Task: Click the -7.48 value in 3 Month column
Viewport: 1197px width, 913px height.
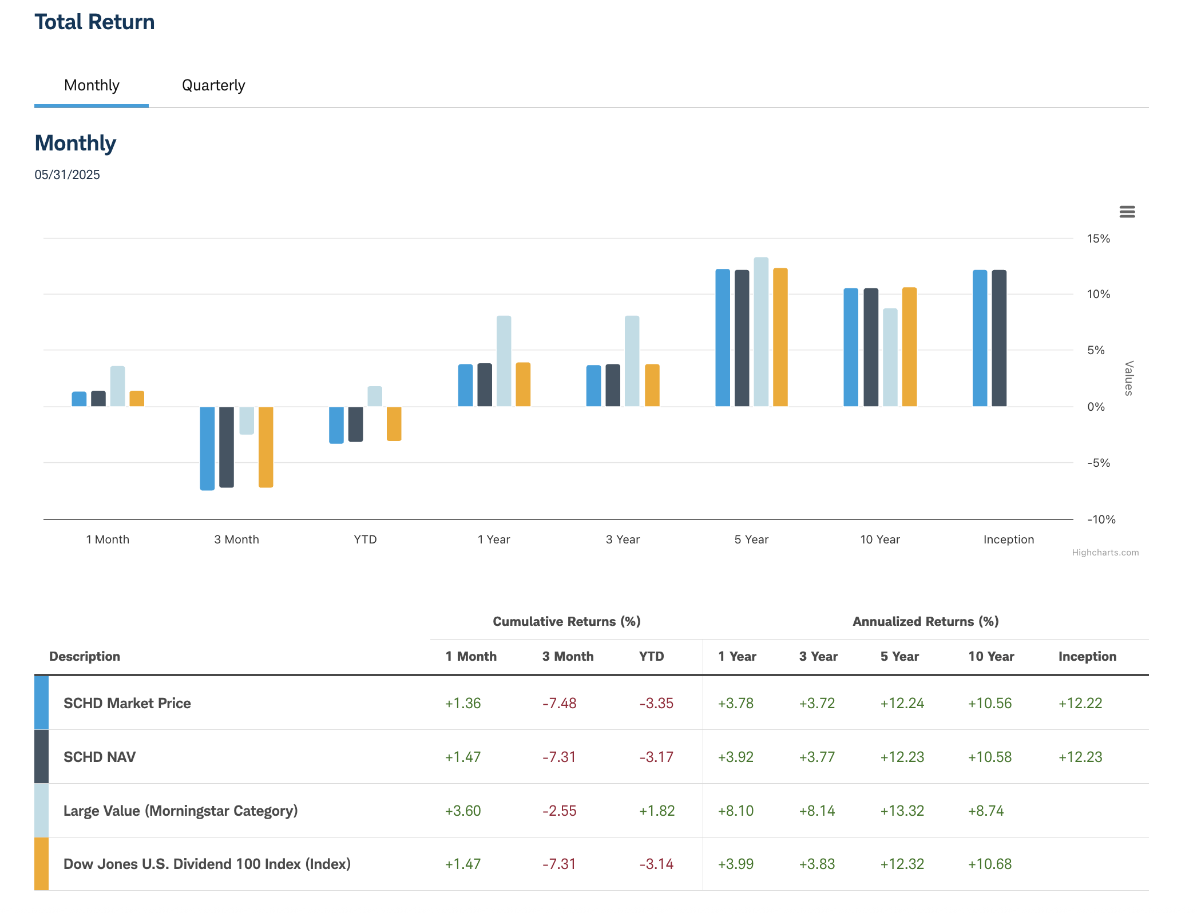Action: click(x=559, y=703)
